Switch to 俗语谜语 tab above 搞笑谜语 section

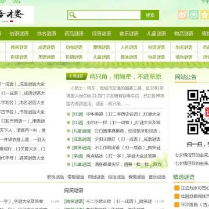coord(117,176)
